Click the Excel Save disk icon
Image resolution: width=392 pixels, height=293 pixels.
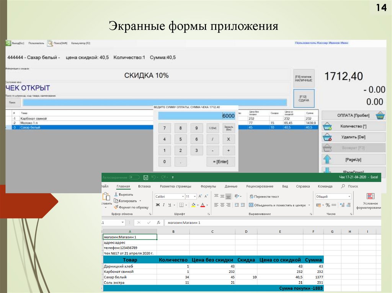pyautogui.click(x=146, y=178)
